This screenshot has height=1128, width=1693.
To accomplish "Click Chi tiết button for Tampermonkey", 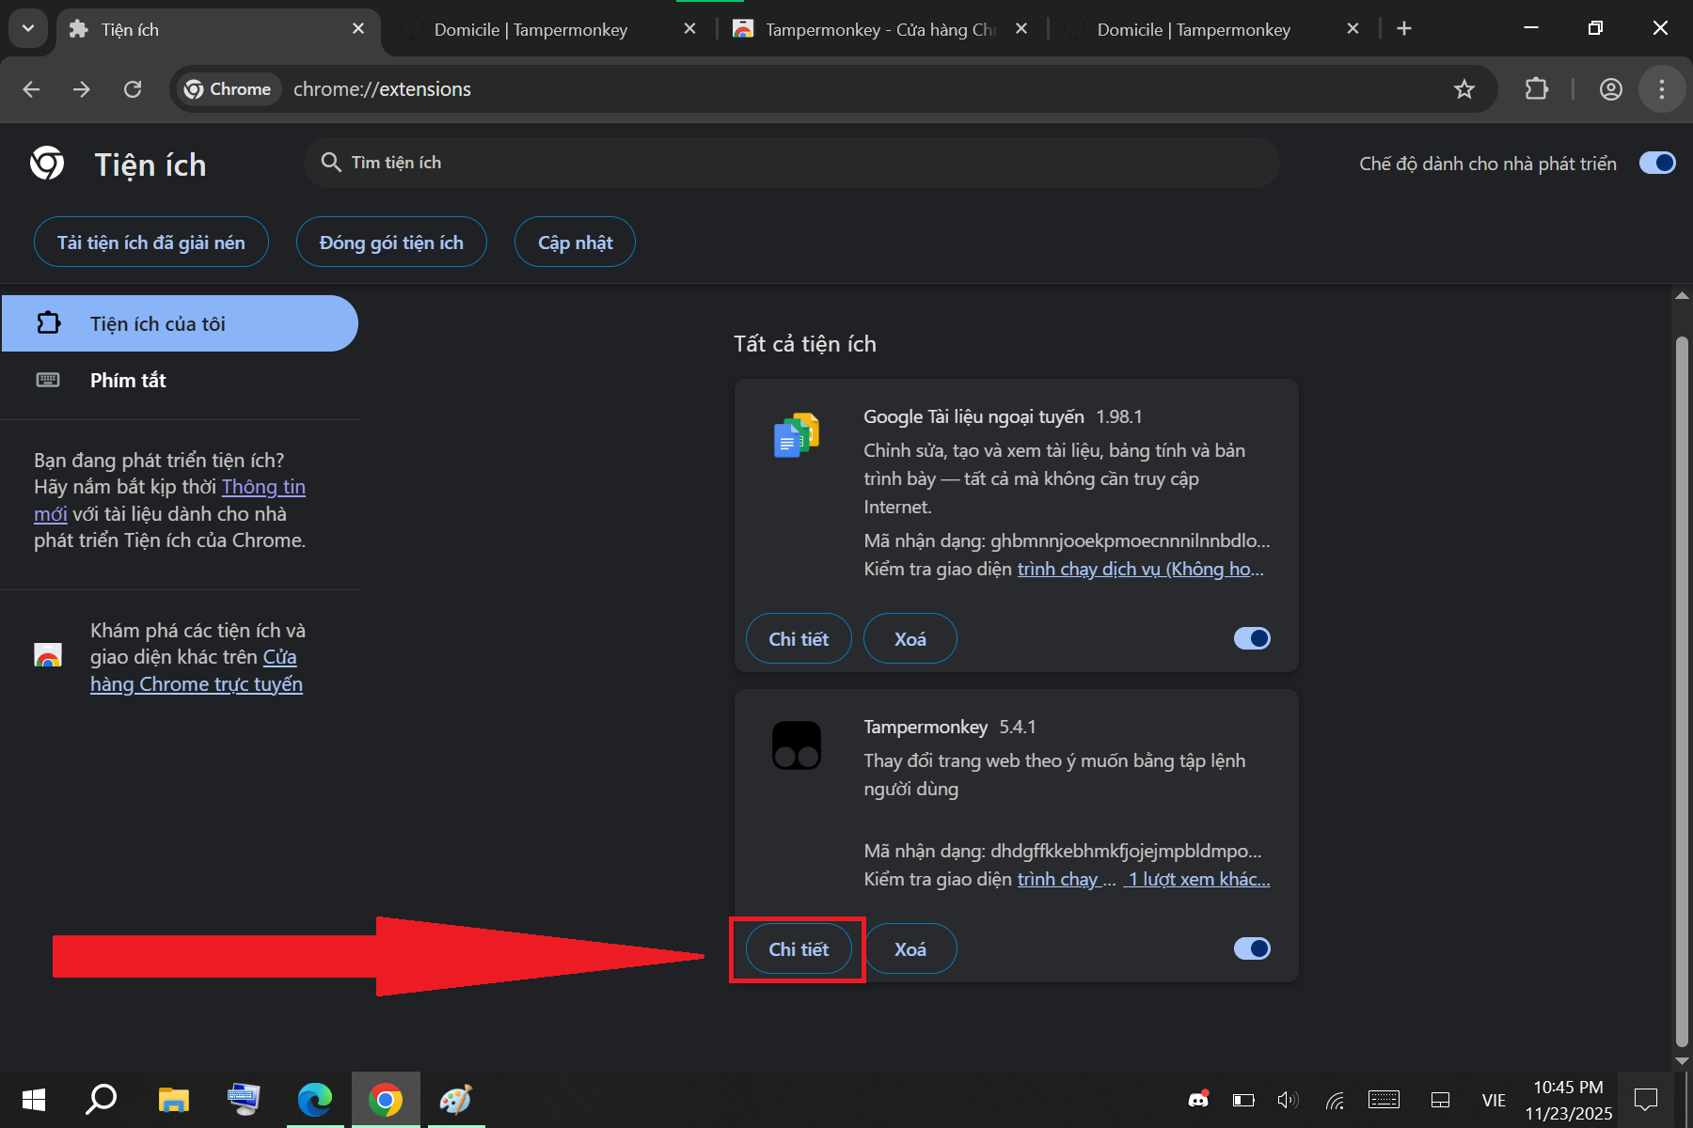I will [799, 949].
